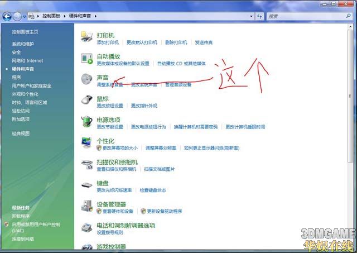Expand arrow after 控制面板 breadcrumb

tap(65, 16)
